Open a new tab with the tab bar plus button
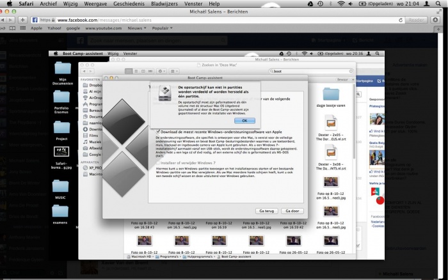 [438, 29]
